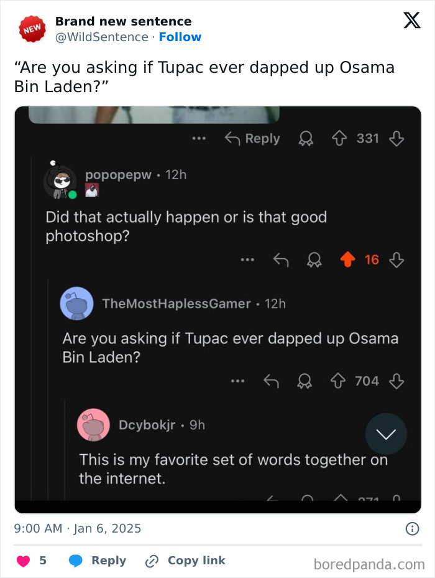Click the round scroll-down chevron button
Screen dimensions: 435x578
pyautogui.click(x=386, y=434)
